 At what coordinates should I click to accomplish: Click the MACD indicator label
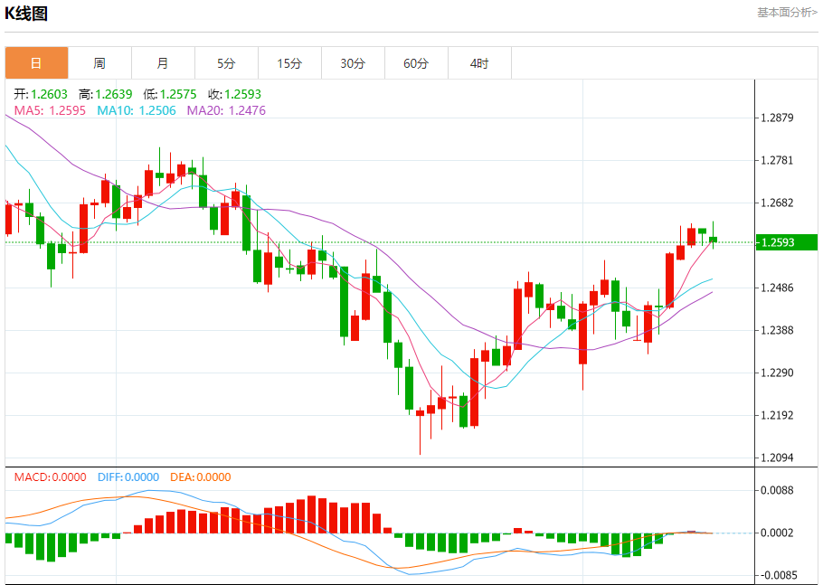[50, 477]
